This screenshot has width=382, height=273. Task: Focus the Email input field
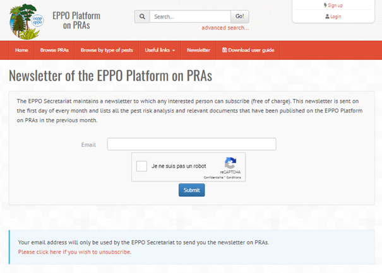[x=192, y=144]
